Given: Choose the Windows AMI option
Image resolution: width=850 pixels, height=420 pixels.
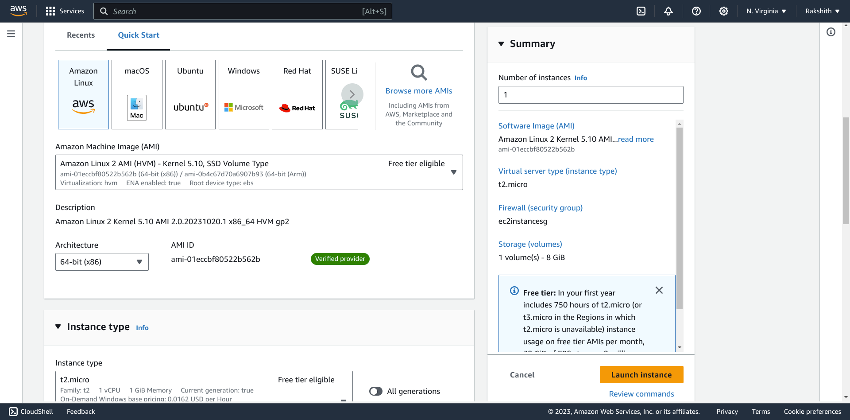Looking at the screenshot, I should coord(243,94).
